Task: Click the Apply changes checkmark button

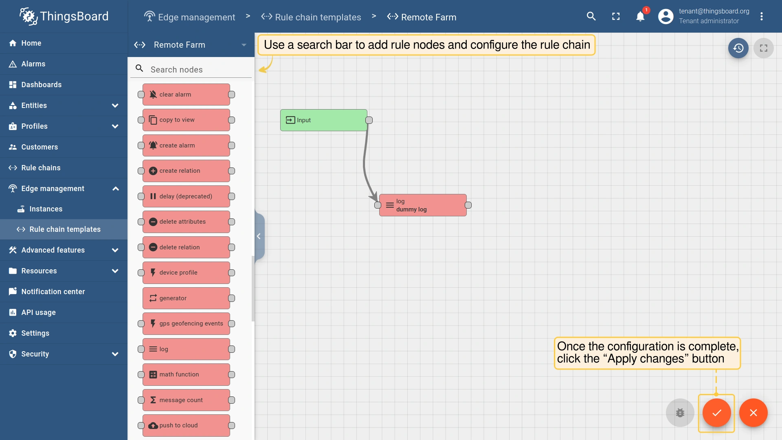Action: click(716, 413)
